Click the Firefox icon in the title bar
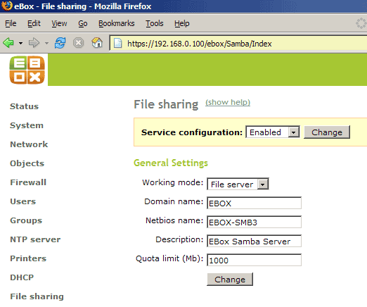This screenshot has height=307, width=367. pyautogui.click(x=7, y=6)
